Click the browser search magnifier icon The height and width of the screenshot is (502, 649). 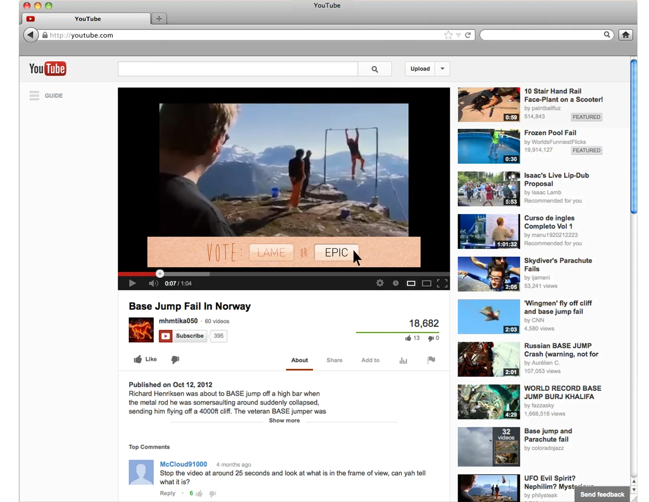tap(607, 35)
